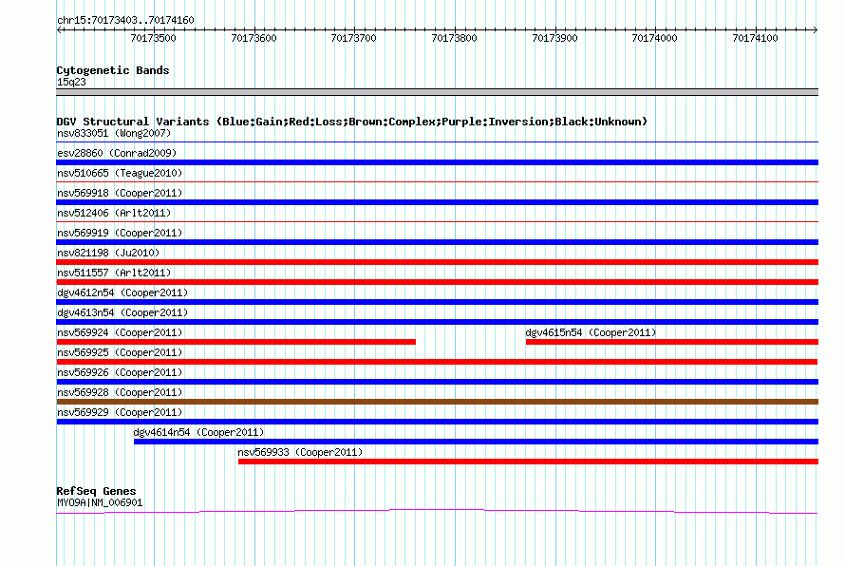Click the RefSeq Genes track title

coord(97,491)
